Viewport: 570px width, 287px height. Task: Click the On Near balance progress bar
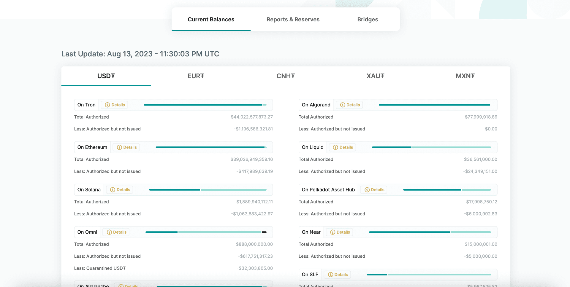coord(430,232)
